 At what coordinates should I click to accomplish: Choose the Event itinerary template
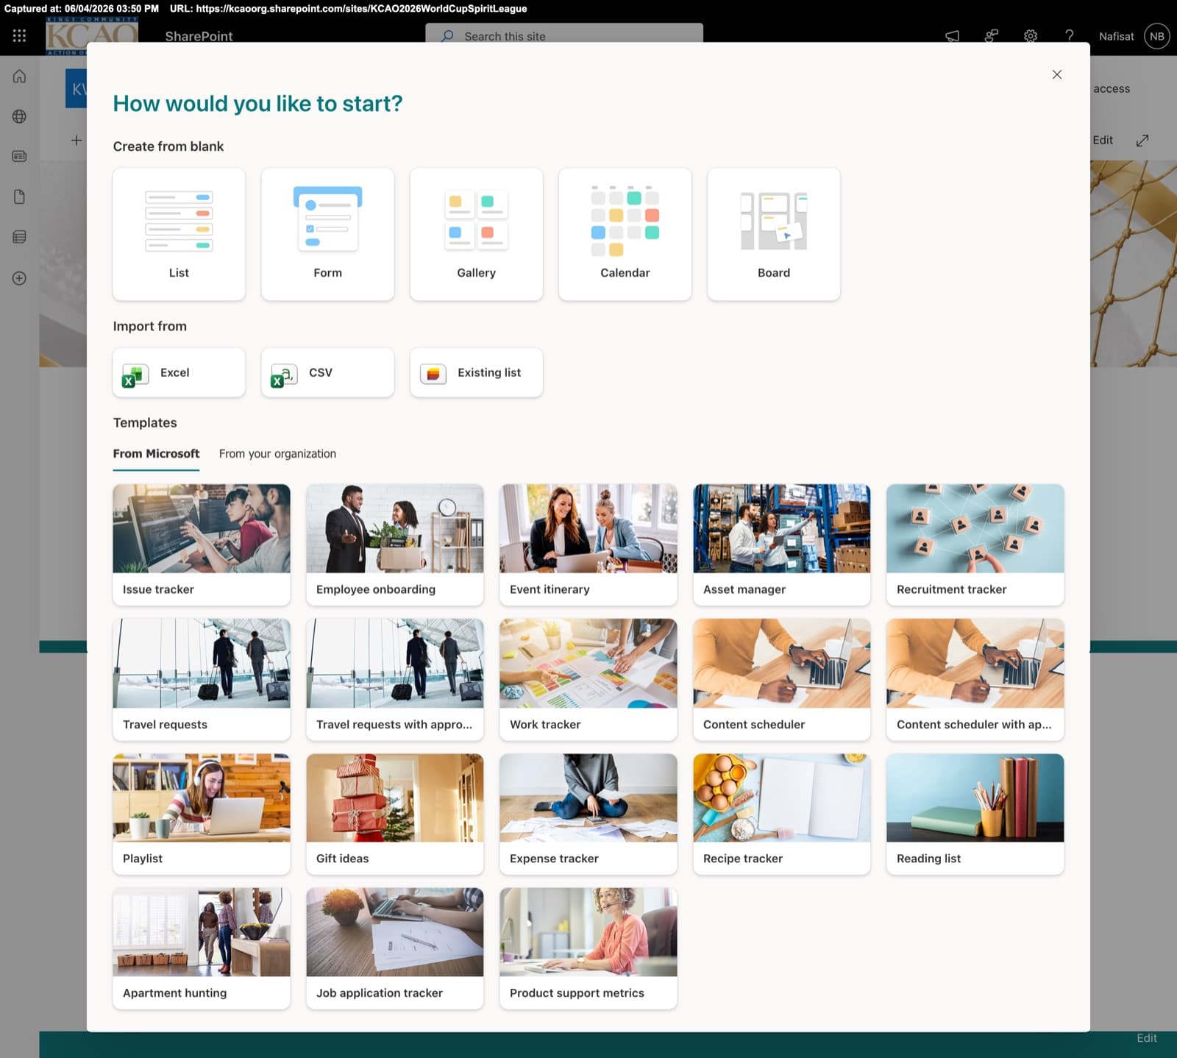pos(588,544)
